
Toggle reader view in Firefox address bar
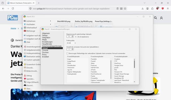point(118,9)
